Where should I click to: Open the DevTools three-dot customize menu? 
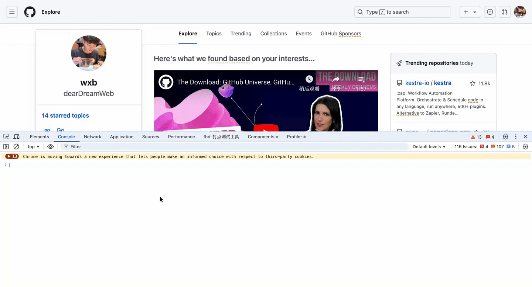516,136
